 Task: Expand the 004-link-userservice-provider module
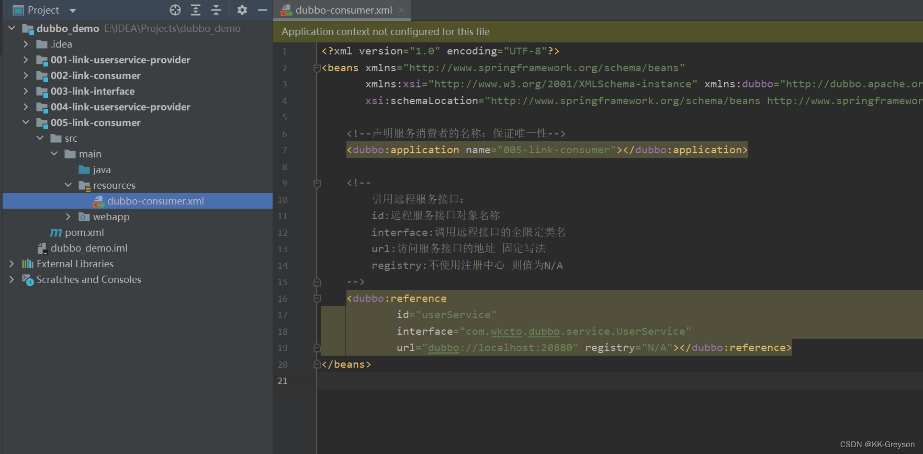(x=26, y=107)
